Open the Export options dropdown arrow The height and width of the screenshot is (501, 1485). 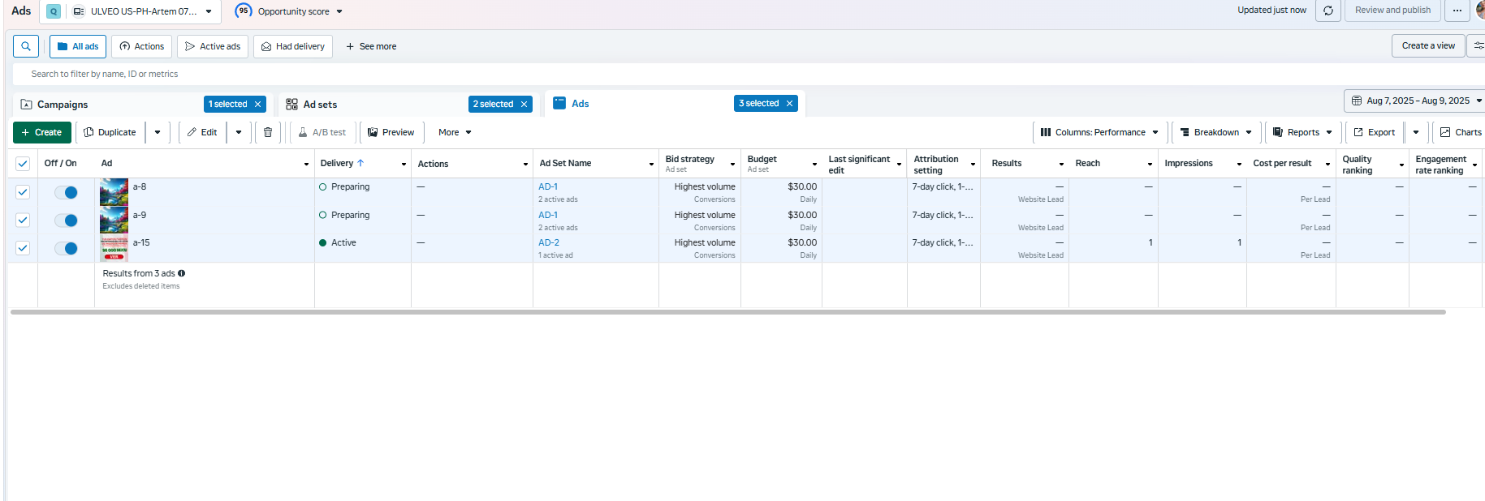[x=1416, y=132]
